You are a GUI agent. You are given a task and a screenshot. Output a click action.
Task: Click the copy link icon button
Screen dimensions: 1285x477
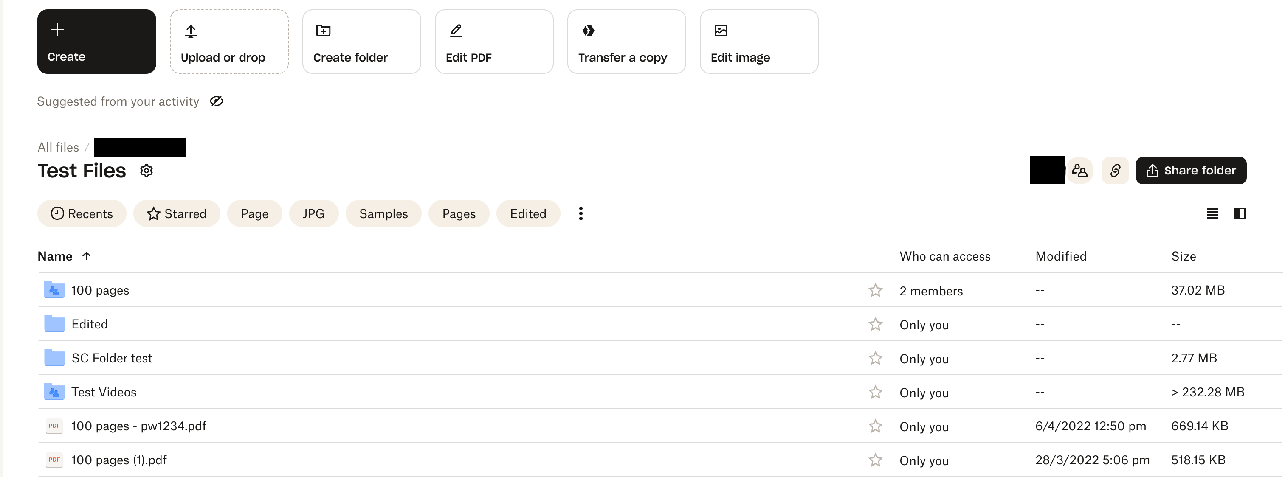click(1115, 171)
